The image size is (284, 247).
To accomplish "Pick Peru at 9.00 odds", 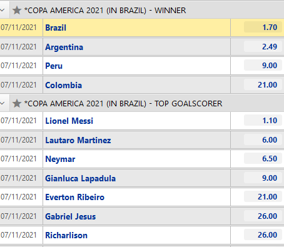I will point(263,65).
